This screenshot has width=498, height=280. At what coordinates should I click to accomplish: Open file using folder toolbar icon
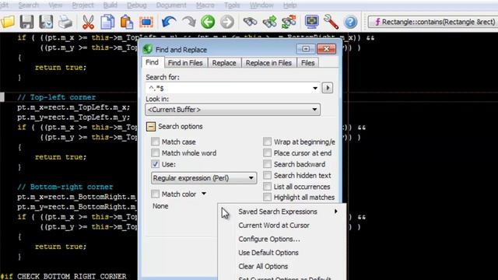pyautogui.click(x=8, y=22)
